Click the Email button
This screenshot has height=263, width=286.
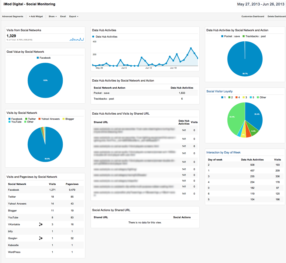tap(63, 16)
